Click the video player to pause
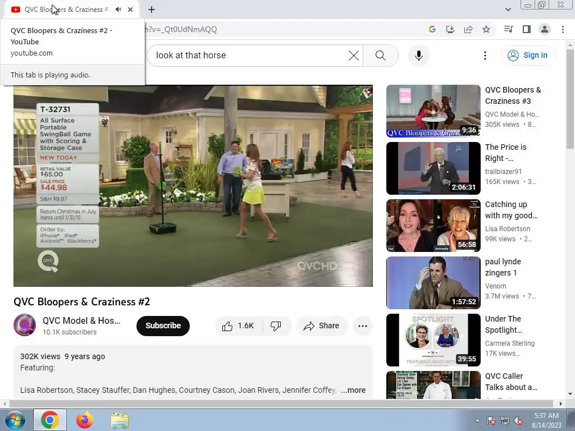The image size is (575, 431). click(193, 186)
